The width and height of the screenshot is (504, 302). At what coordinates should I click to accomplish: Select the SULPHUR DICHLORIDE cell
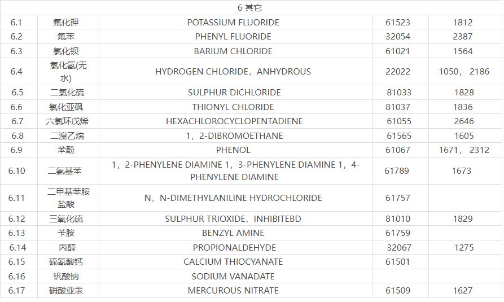pyautogui.click(x=234, y=93)
